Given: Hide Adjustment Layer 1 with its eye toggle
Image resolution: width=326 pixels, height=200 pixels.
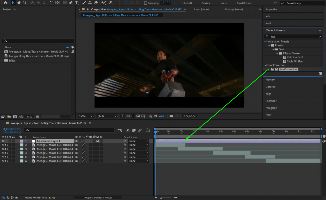Looking at the screenshot, I should (x=3, y=141).
